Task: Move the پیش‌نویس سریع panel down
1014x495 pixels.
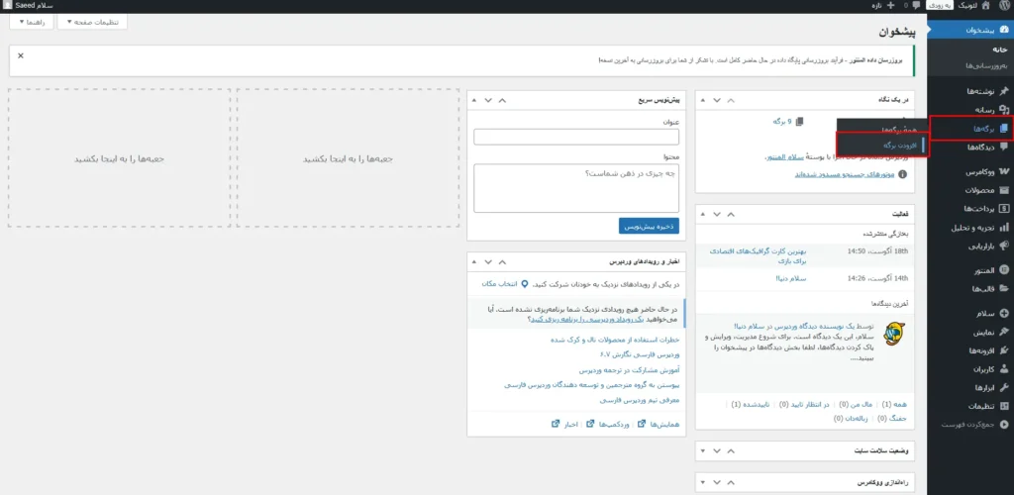Action: (x=488, y=100)
